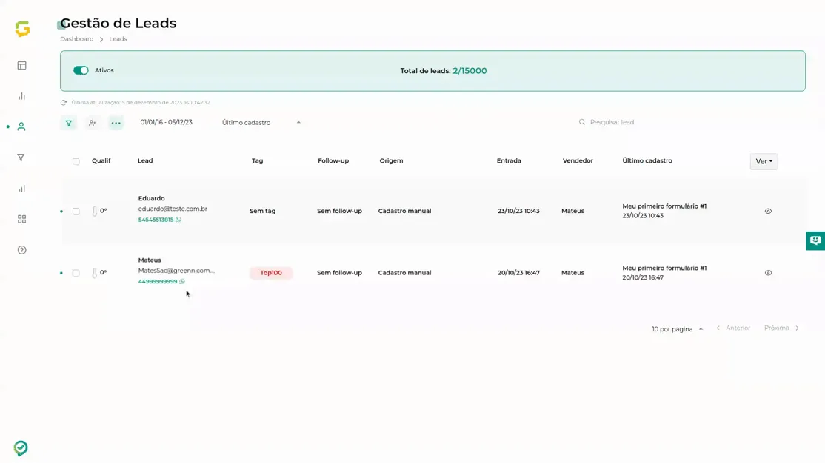Click the refresh last update icon

coord(64,103)
